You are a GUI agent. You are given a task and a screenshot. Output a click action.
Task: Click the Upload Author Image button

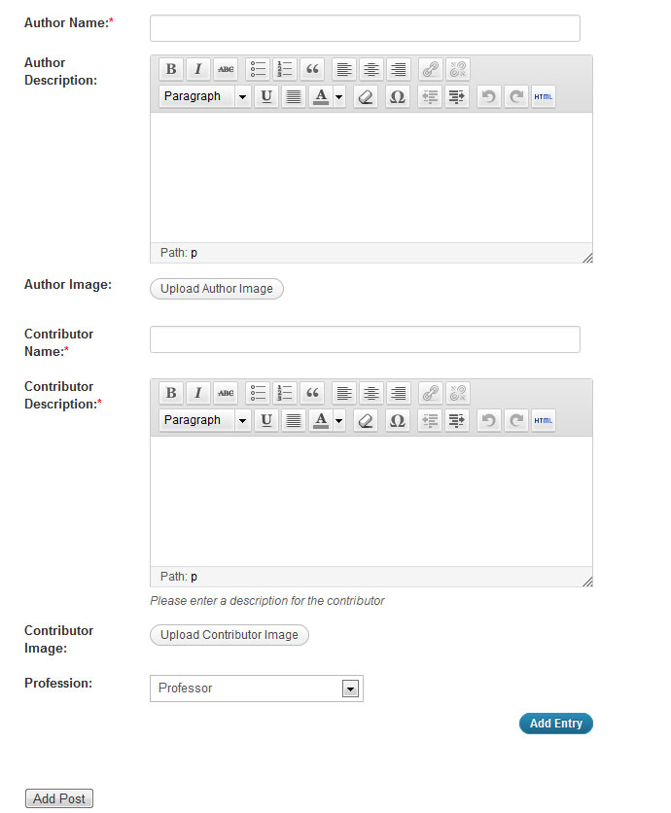point(216,289)
